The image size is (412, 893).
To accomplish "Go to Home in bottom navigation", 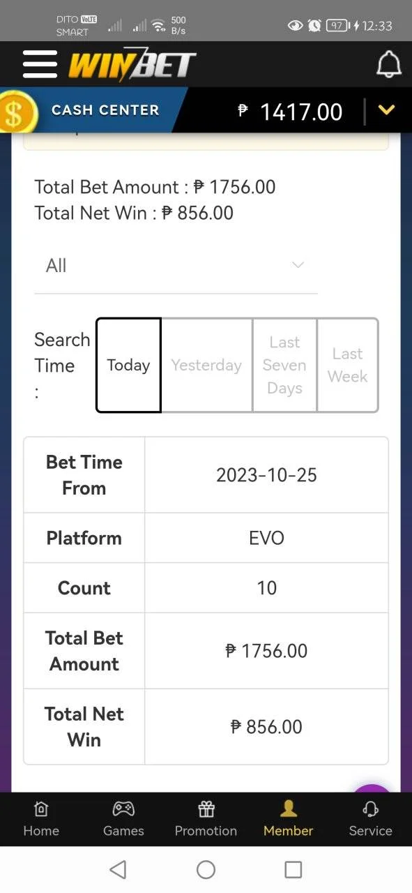I will click(x=41, y=819).
